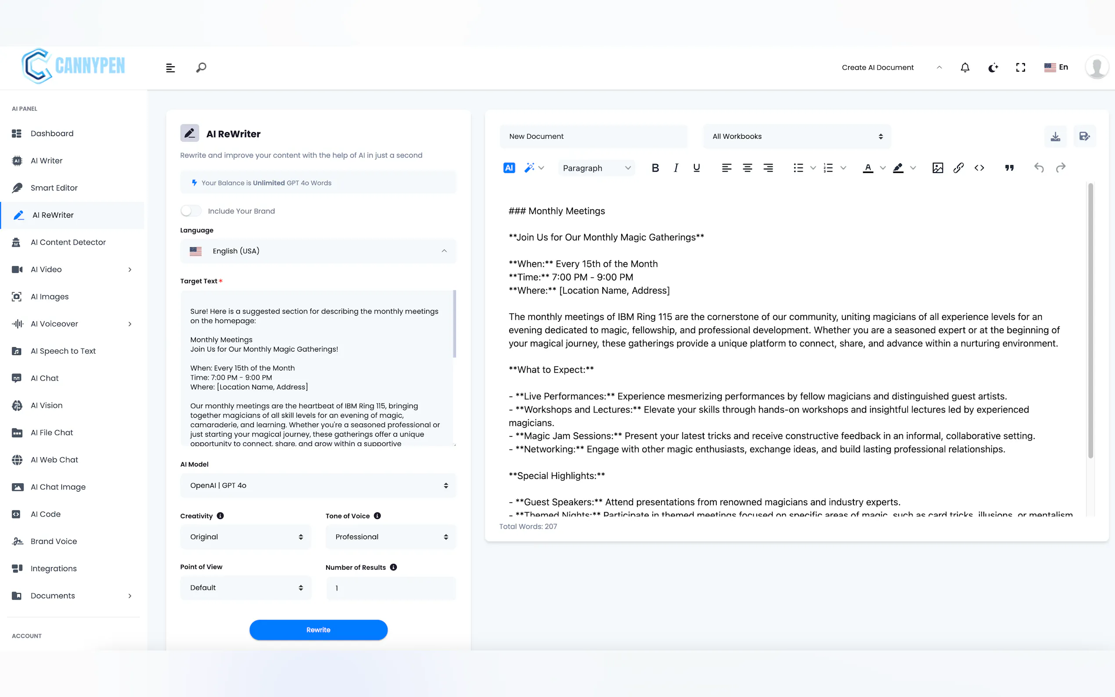The image size is (1115, 697).
Task: Click the save document icon
Action: [x=1084, y=137]
